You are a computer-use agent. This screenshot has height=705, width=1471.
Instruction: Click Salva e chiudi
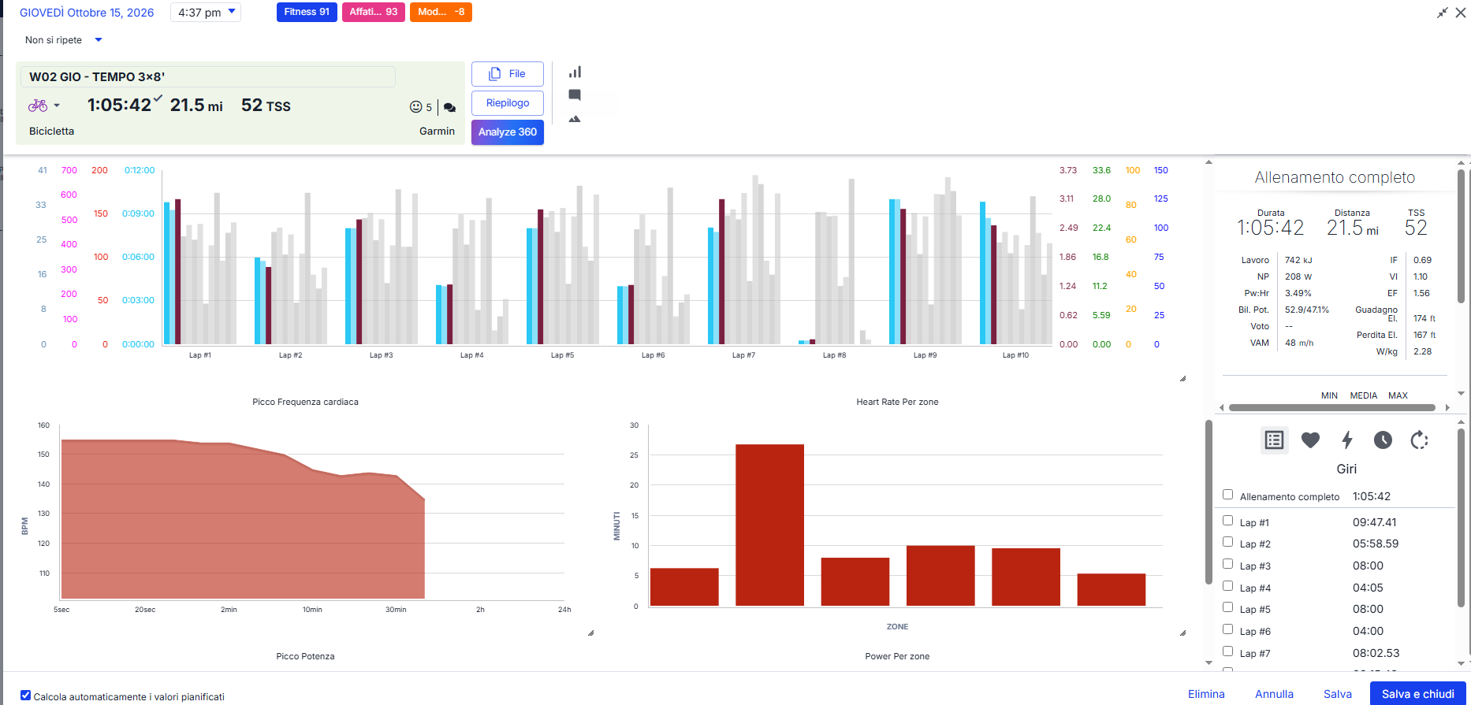coord(1417,694)
